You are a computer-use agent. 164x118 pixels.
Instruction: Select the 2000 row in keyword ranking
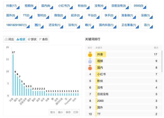[123, 101]
